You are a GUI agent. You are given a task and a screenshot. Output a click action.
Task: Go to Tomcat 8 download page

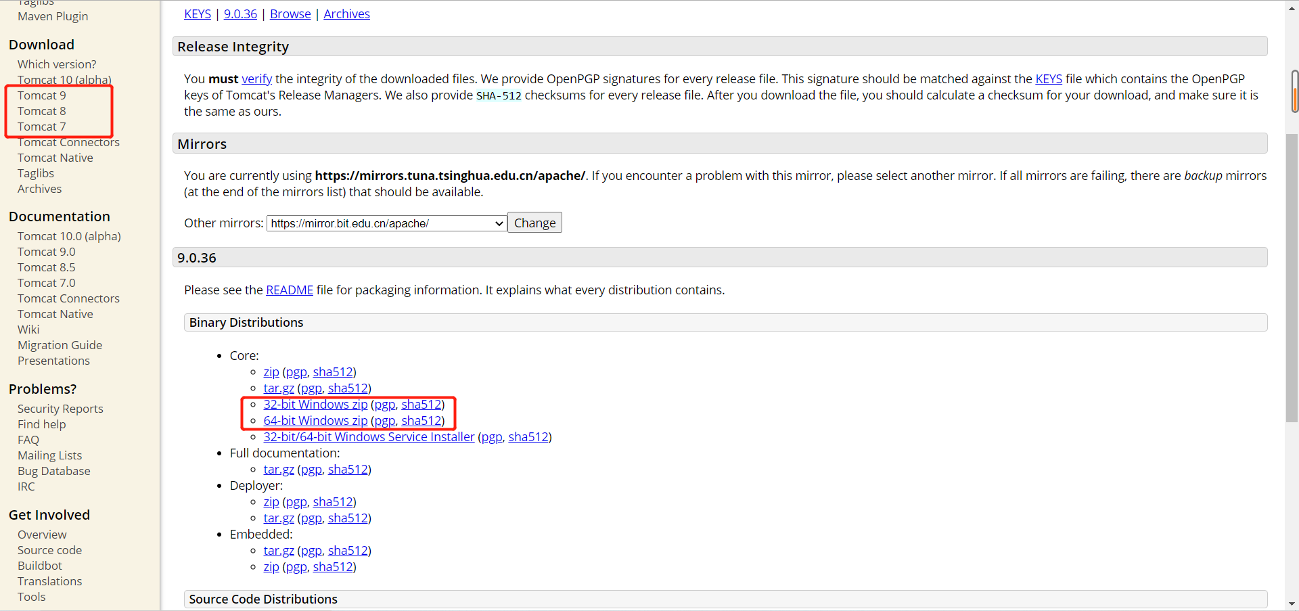pos(42,111)
